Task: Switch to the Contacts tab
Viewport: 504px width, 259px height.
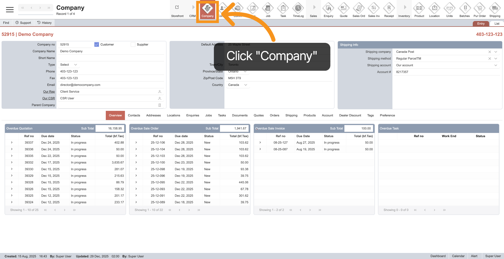Action: click(134, 116)
